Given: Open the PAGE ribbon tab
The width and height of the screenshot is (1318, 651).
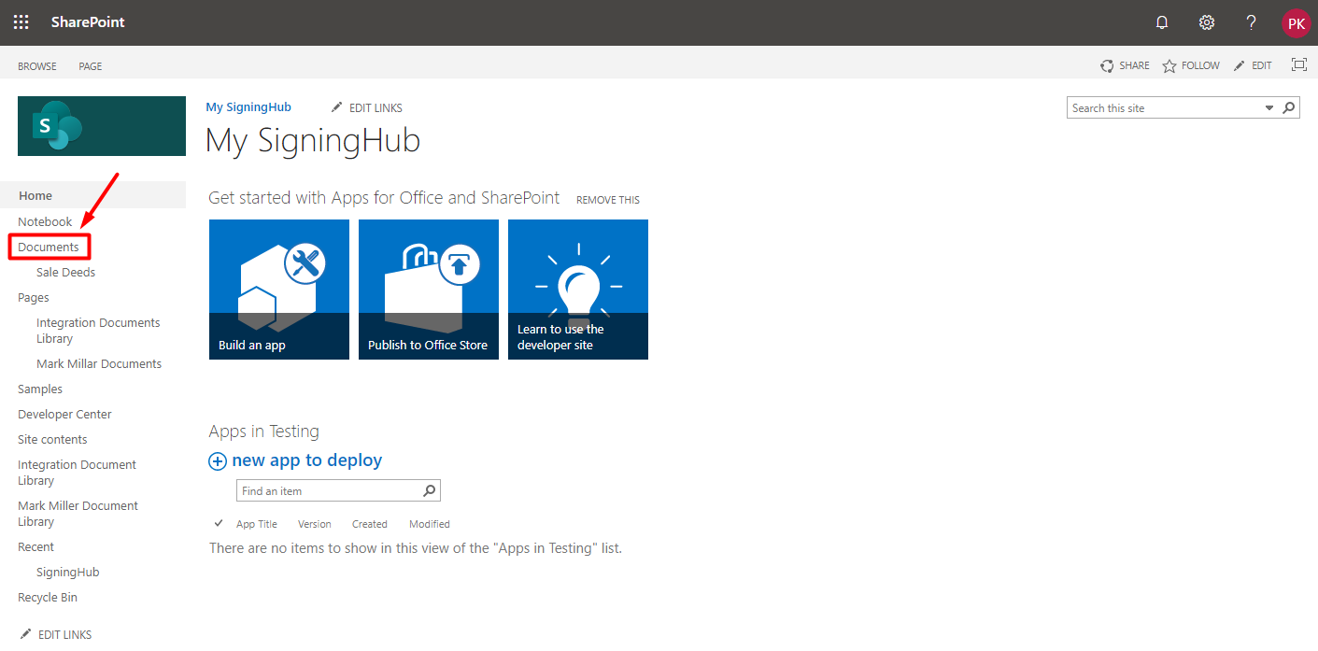Looking at the screenshot, I should (91, 66).
